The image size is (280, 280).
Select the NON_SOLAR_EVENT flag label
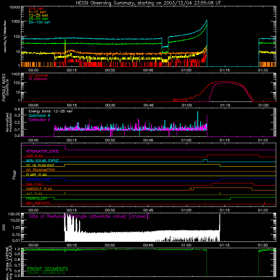[x=42, y=161]
